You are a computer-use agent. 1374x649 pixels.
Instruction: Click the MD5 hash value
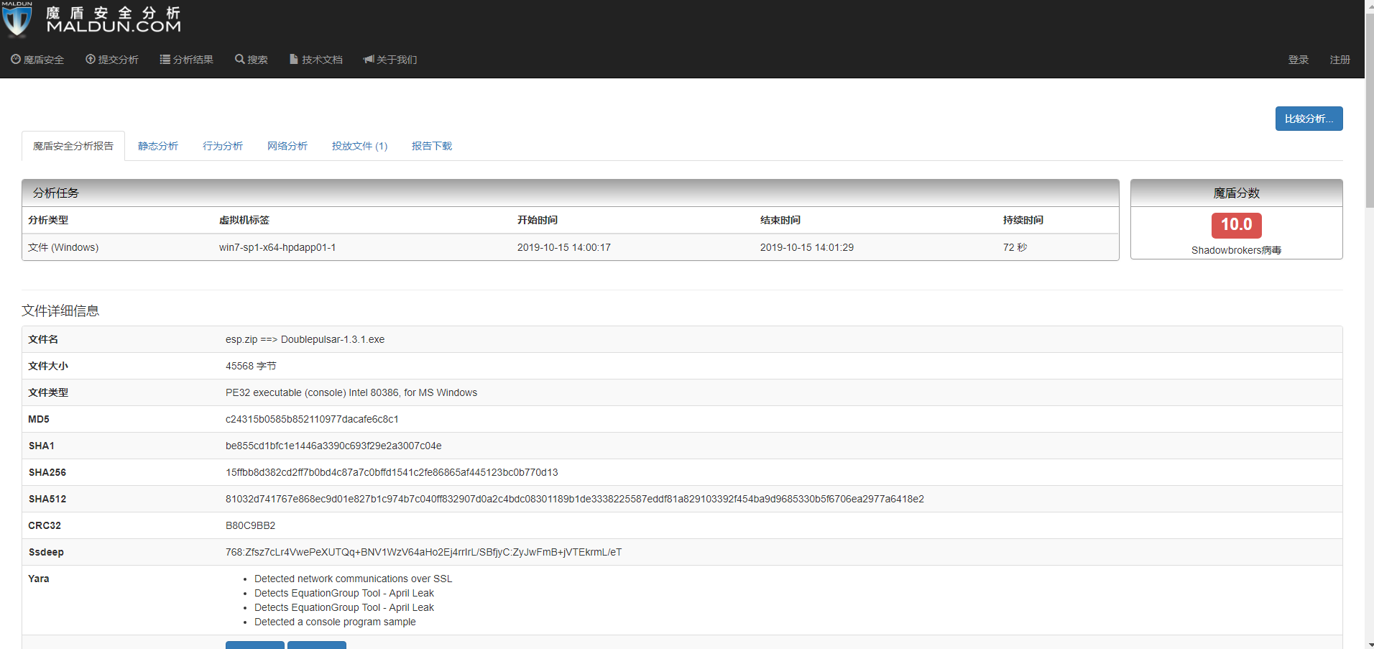click(x=312, y=419)
